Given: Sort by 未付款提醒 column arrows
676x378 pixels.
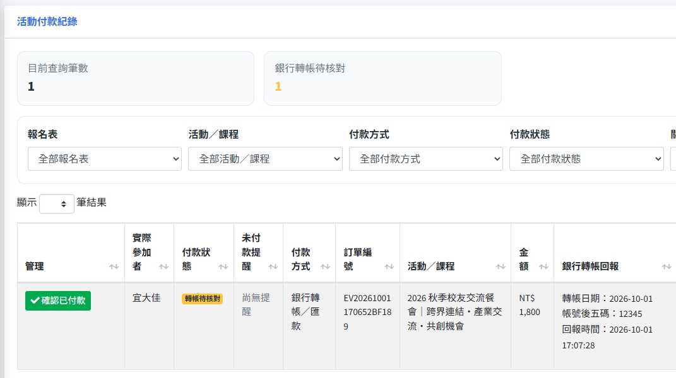Looking at the screenshot, I should pos(273,267).
